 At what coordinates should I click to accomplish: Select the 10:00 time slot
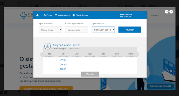(63, 69)
